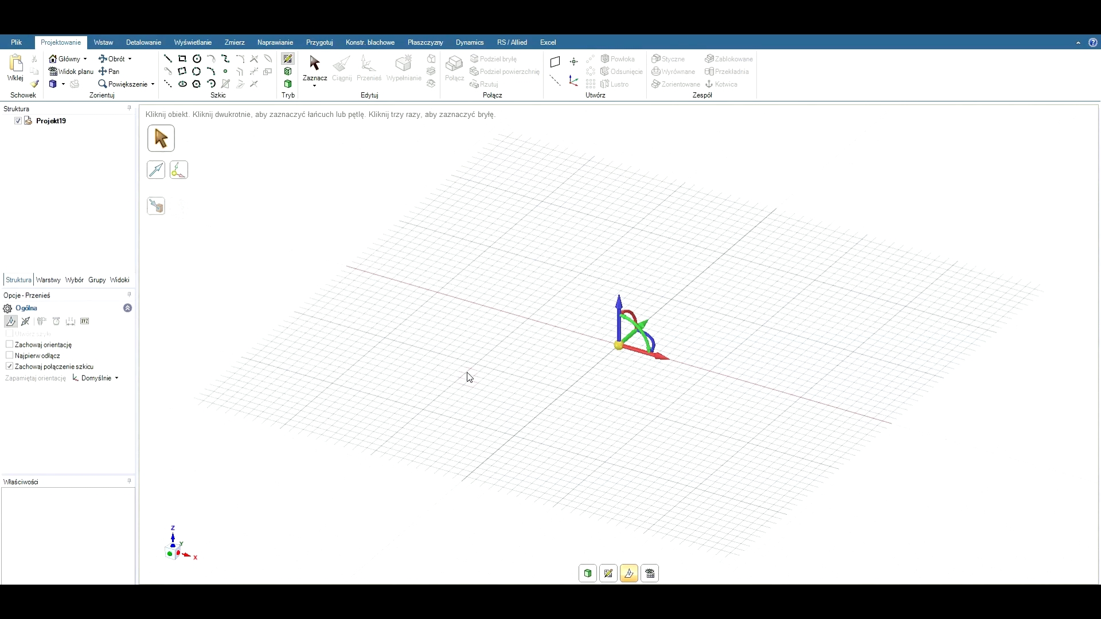This screenshot has height=619, width=1101.
Task: Enable Zachowaj orientację checkbox
Action: click(9, 344)
